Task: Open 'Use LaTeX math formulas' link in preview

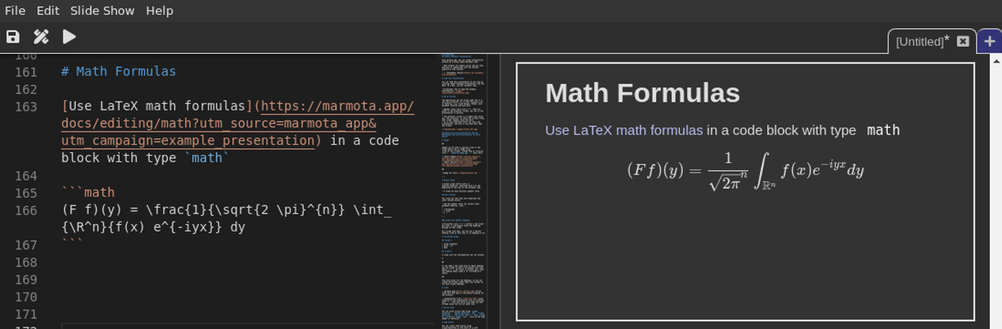Action: [x=624, y=130]
